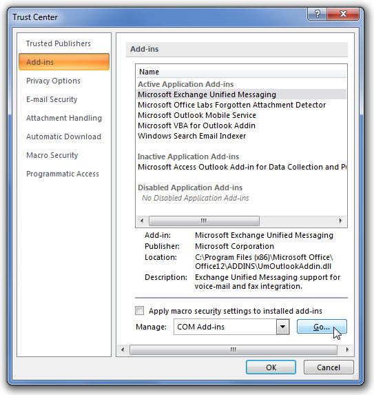
Task: Enable Apply macro security settings checkbox
Action: click(x=139, y=311)
